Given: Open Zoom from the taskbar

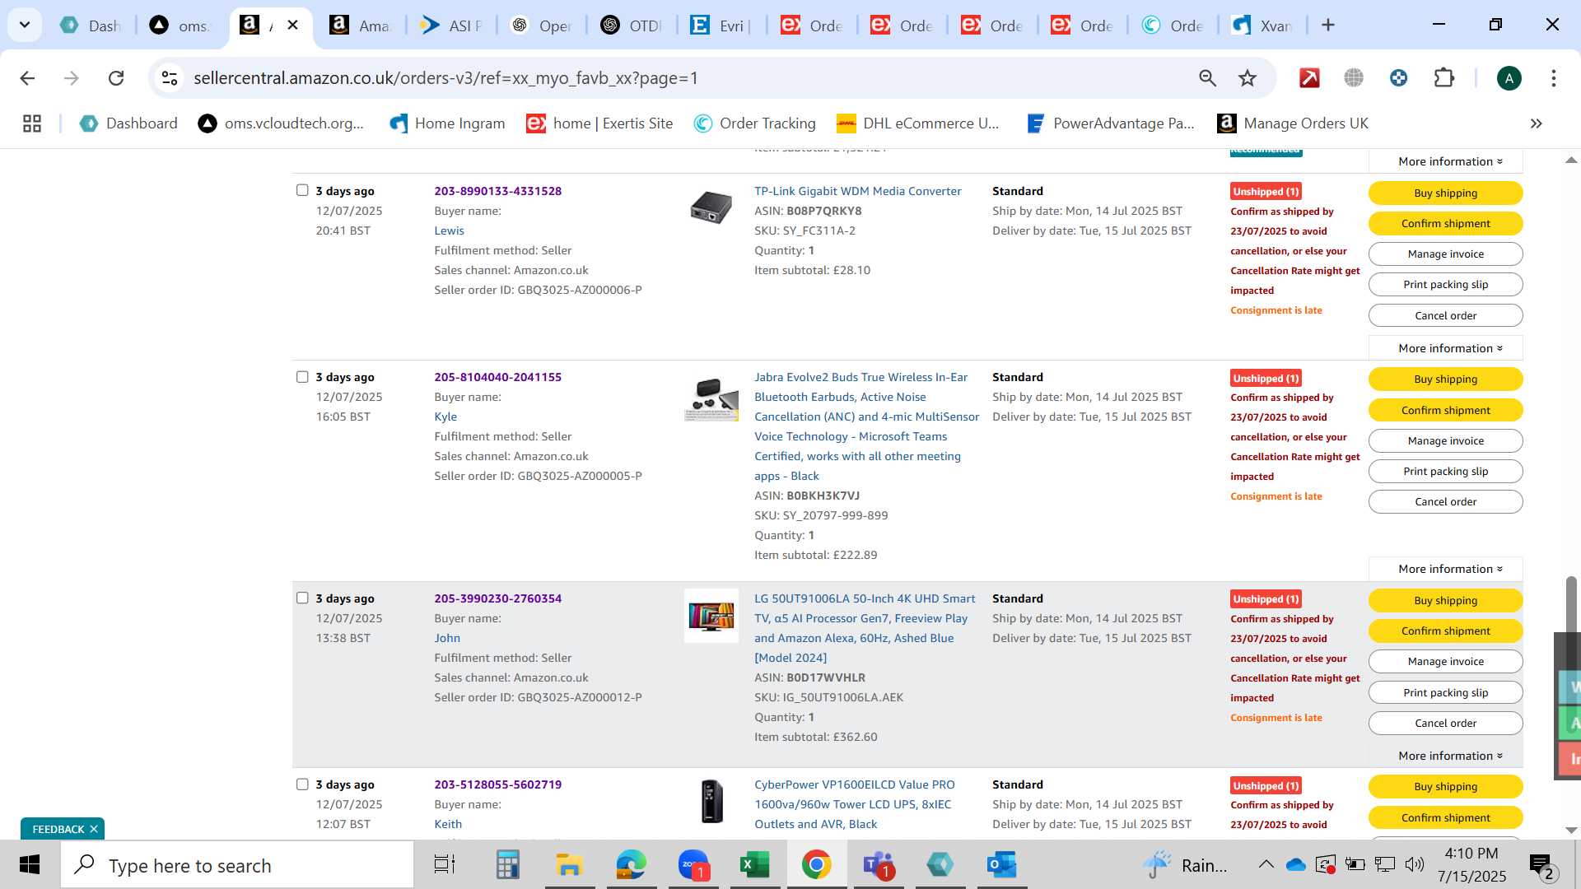Looking at the screenshot, I should coord(693,865).
